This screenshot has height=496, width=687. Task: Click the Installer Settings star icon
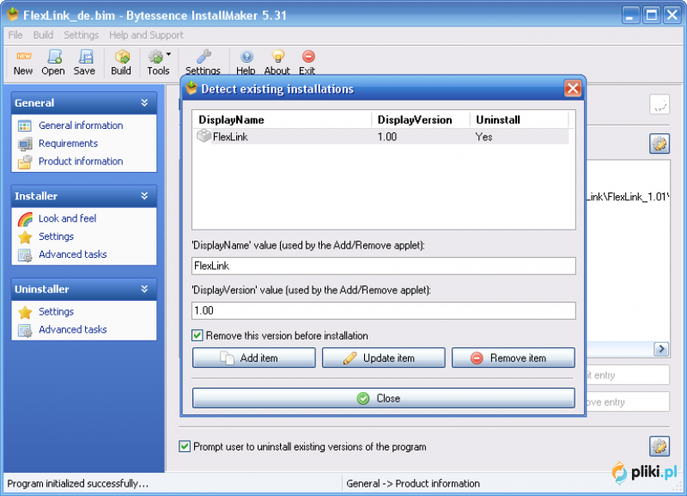point(25,236)
